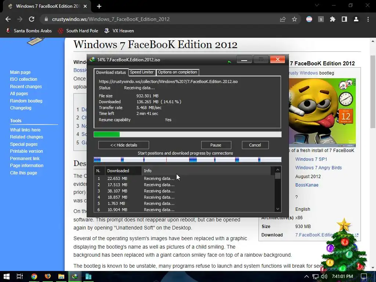Toggle the browser side panel icon
The height and width of the screenshot is (282, 376).
tap(344, 19)
